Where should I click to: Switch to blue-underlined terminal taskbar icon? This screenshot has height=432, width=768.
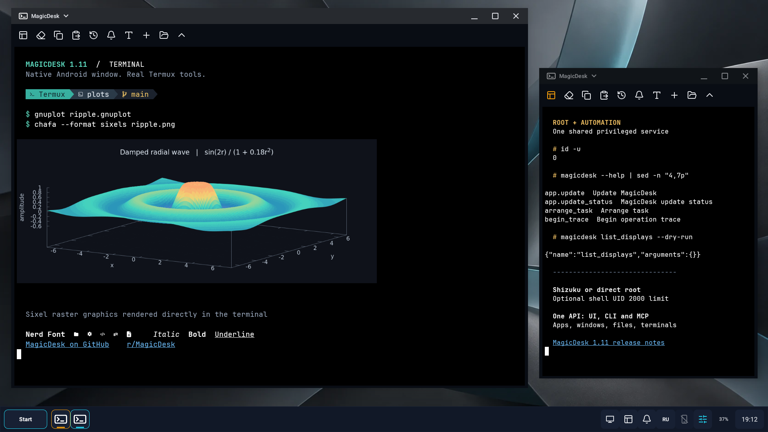[80, 419]
